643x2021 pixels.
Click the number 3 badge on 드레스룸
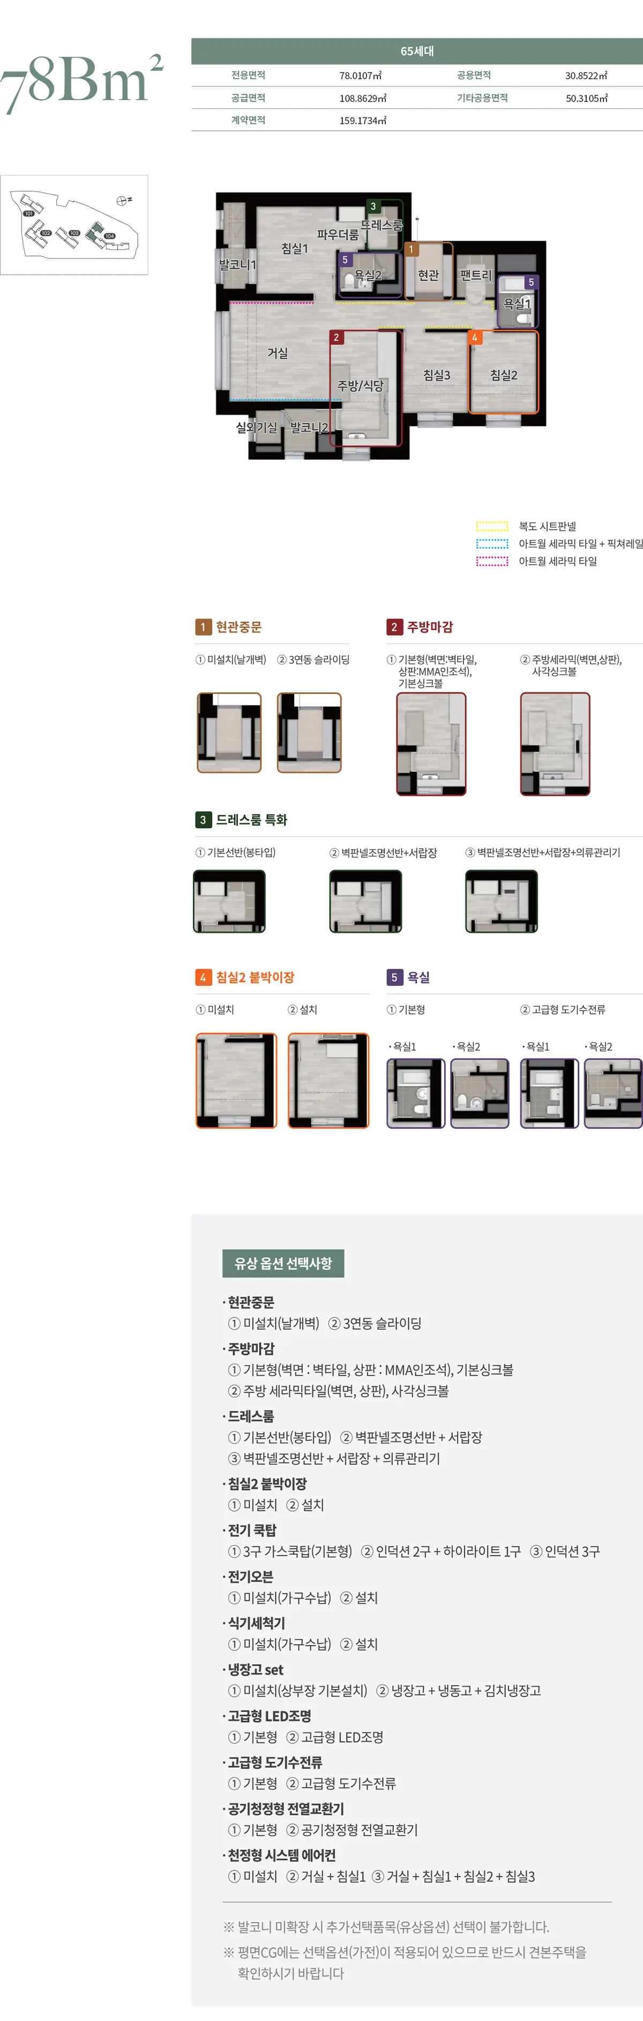(373, 206)
